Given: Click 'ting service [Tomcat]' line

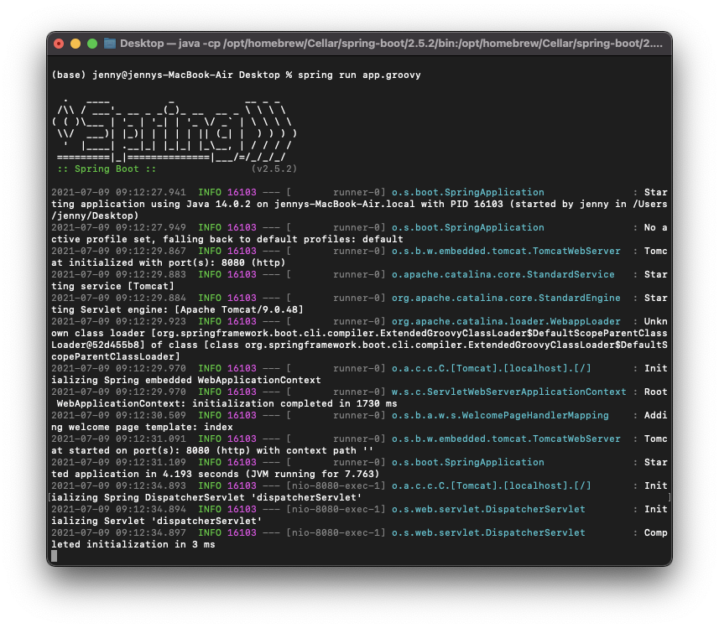Looking at the screenshot, I should pyautogui.click(x=112, y=286).
